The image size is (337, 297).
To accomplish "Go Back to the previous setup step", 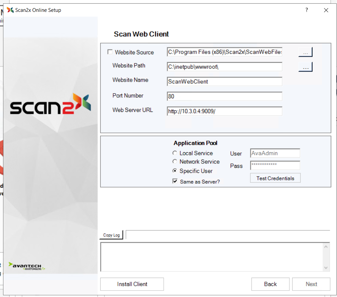I will [x=270, y=284].
